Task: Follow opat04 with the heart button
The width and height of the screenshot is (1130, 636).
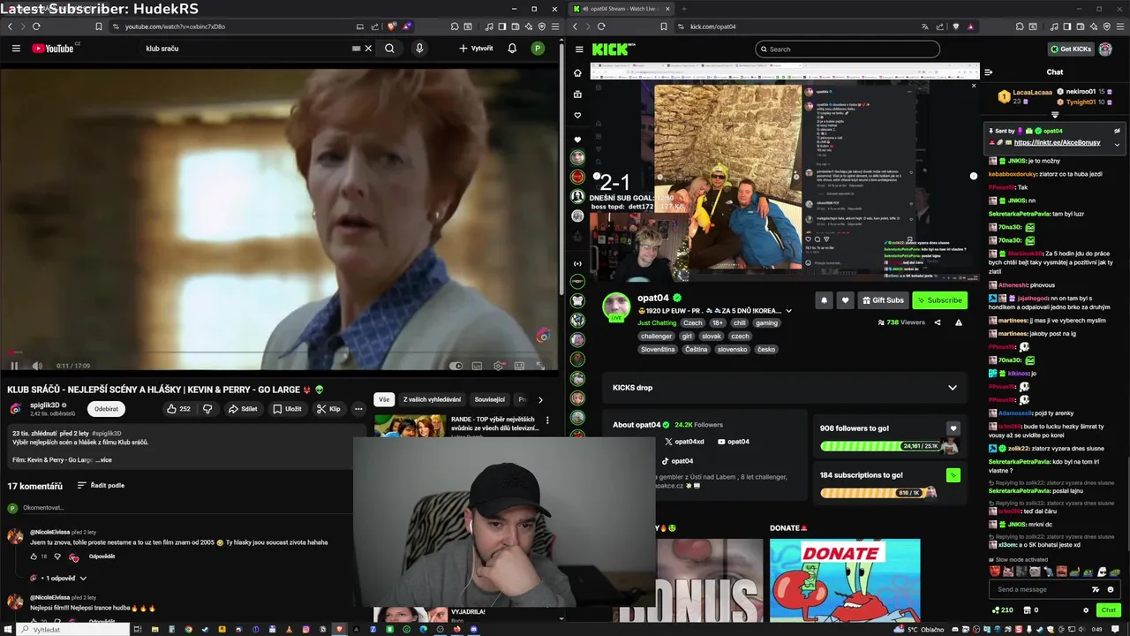Action: point(845,300)
